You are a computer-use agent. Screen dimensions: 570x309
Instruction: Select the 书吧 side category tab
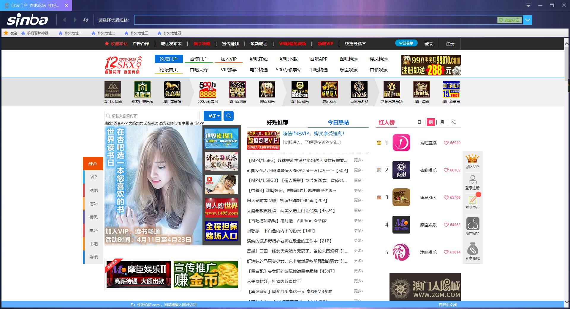click(93, 244)
